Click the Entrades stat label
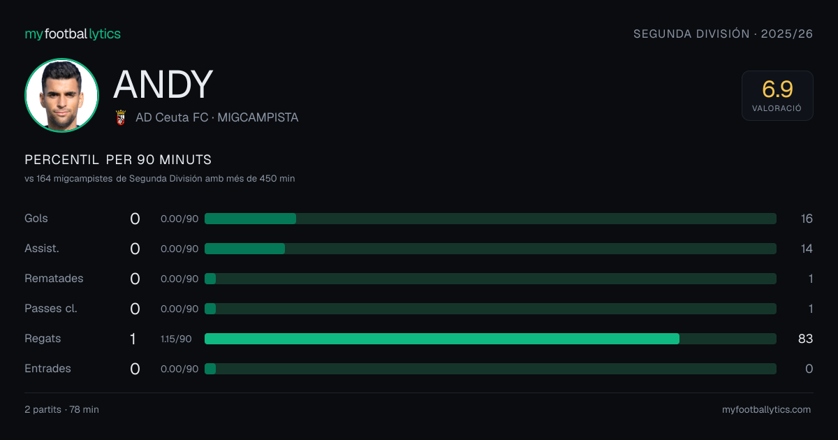The image size is (838, 440). (x=47, y=369)
